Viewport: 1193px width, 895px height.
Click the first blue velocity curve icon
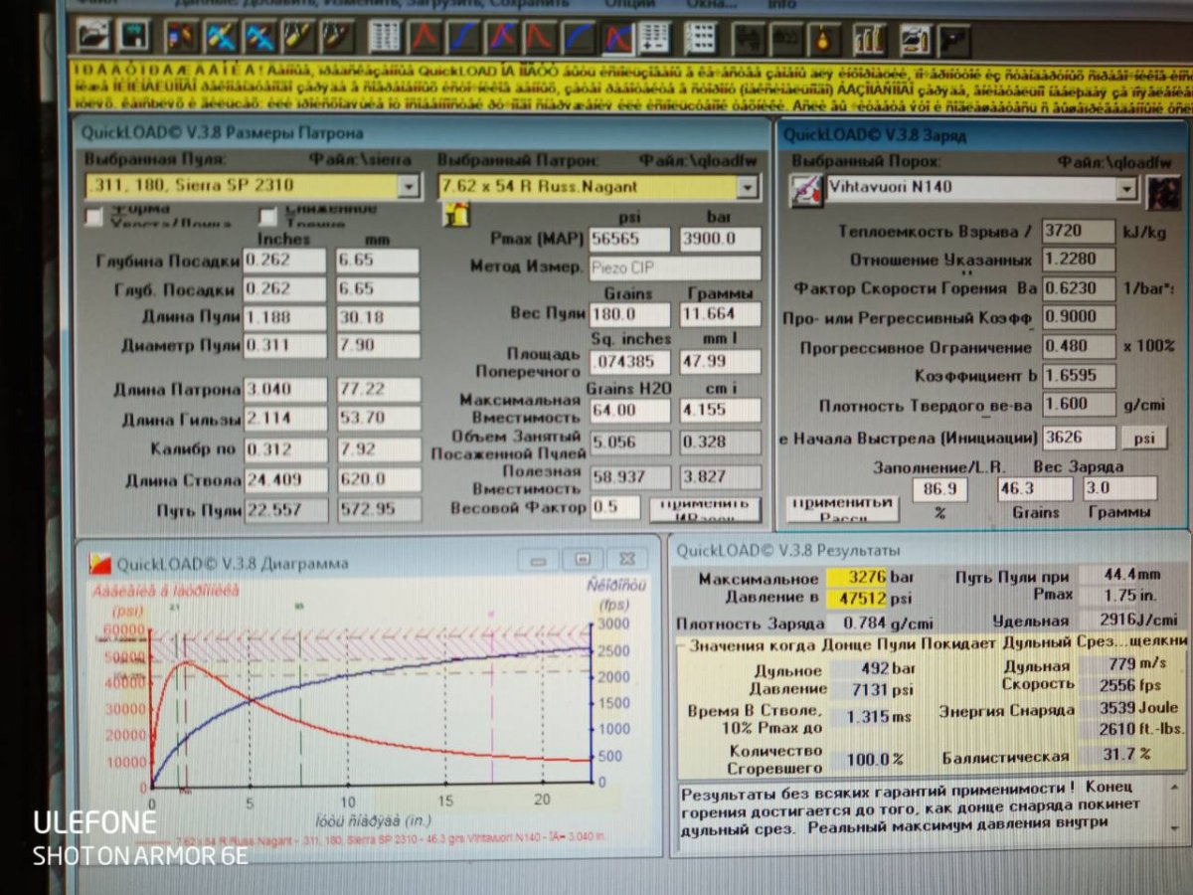463,38
